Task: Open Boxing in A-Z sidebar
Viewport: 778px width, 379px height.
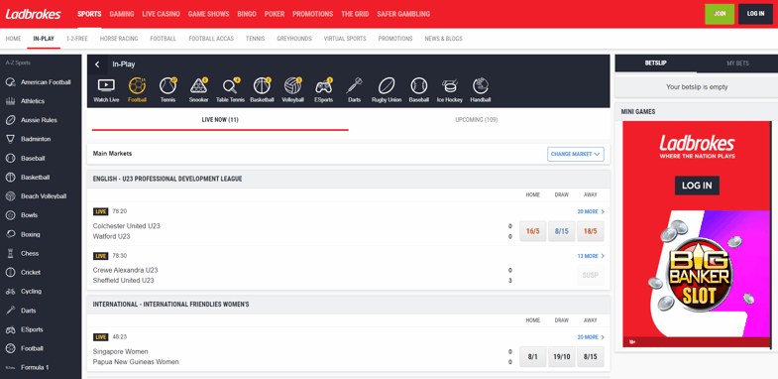Action: click(41, 234)
